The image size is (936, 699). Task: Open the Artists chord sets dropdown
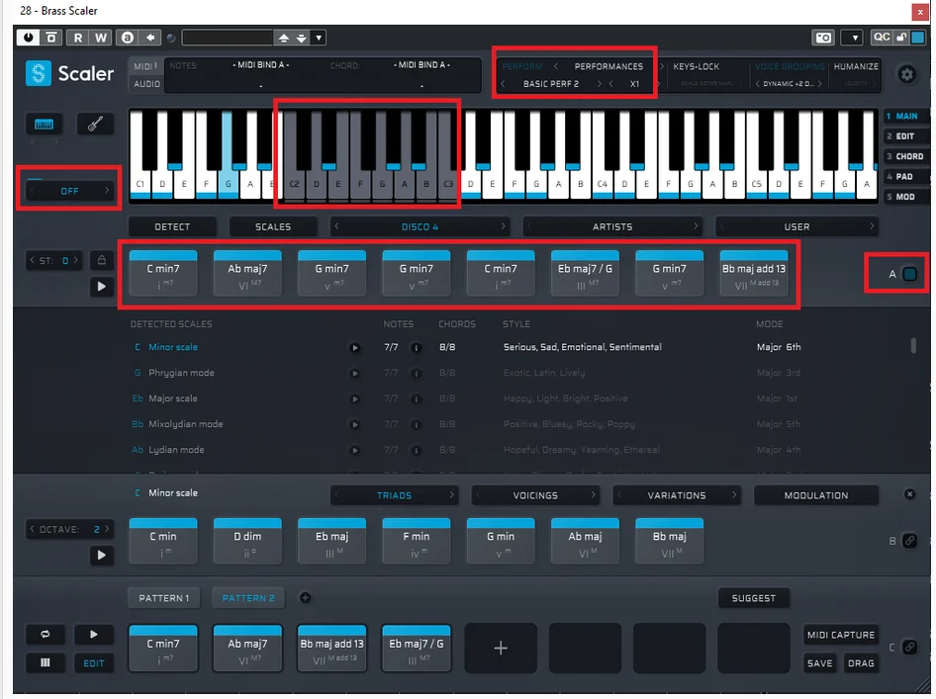point(612,226)
